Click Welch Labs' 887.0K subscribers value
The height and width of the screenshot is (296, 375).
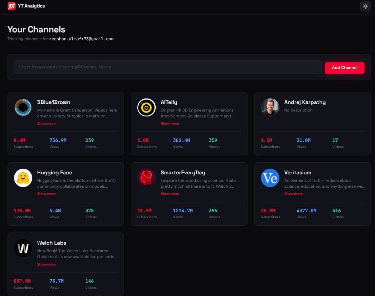[x=22, y=281]
